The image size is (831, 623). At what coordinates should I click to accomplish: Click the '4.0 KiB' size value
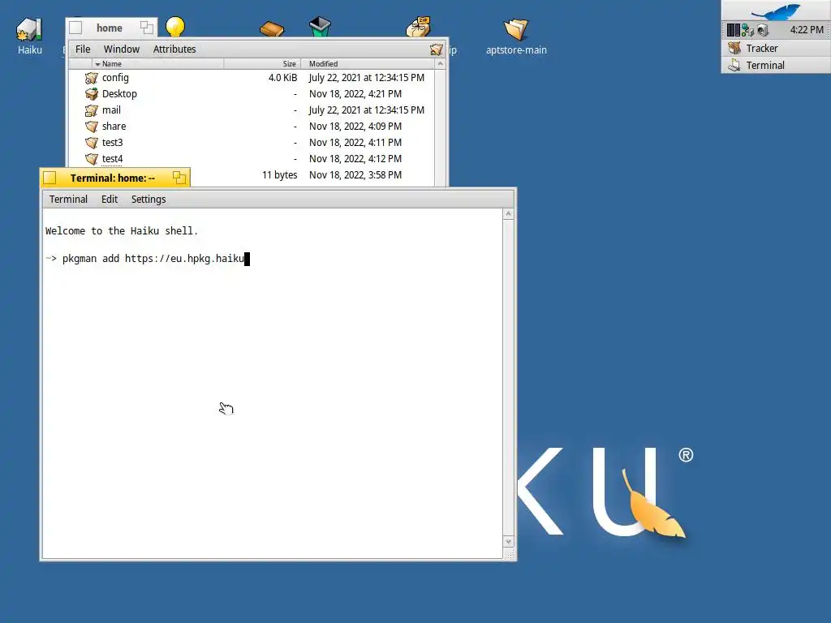tap(282, 78)
